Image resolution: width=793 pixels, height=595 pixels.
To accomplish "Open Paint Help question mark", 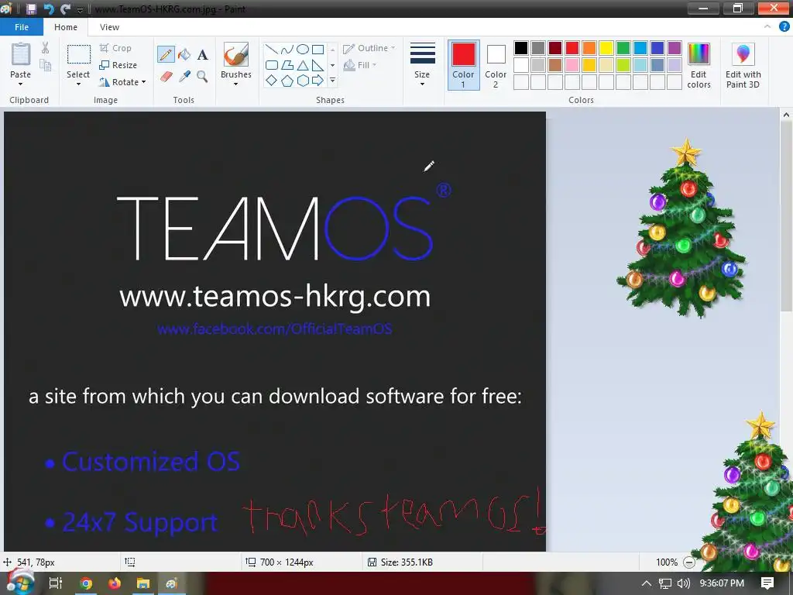I will (x=784, y=27).
